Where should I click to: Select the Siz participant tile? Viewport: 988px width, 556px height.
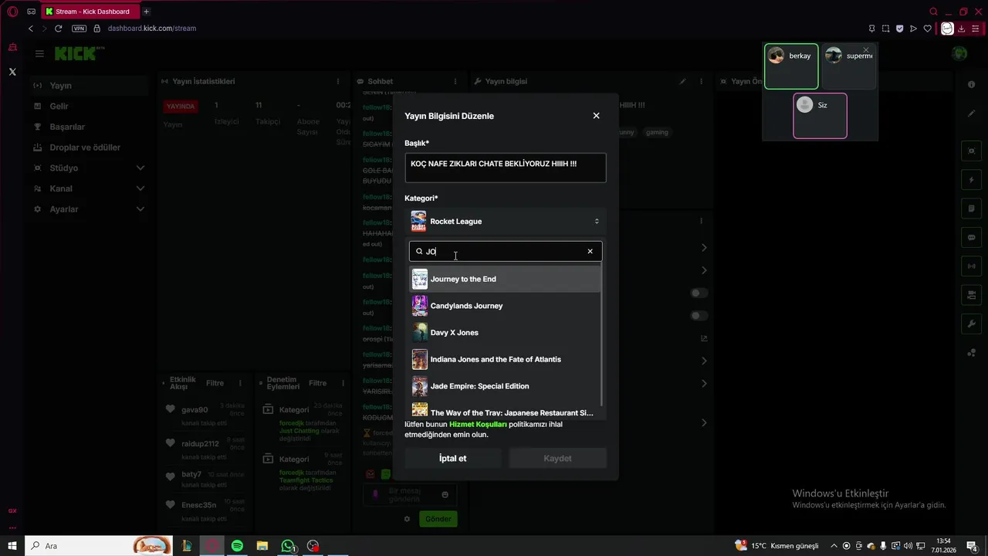pos(820,116)
